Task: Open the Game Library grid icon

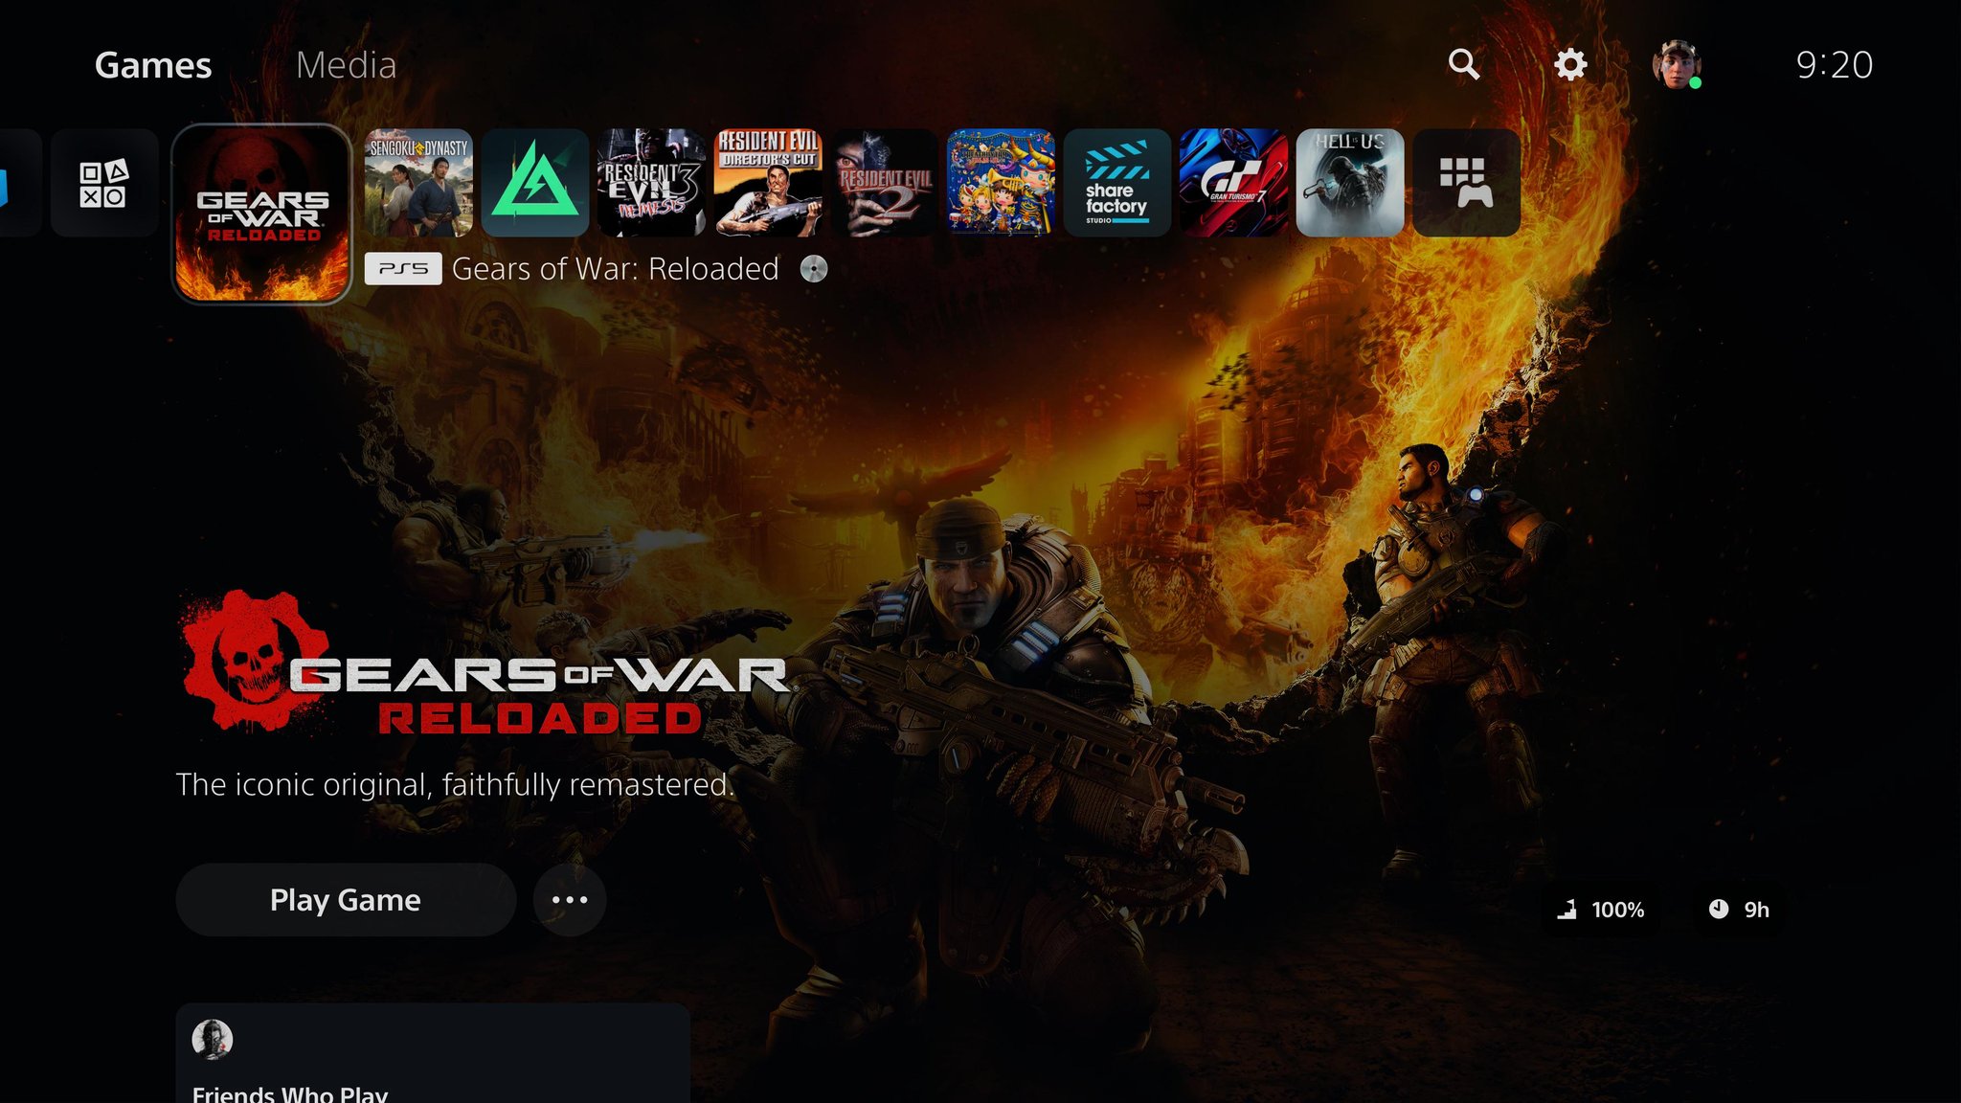Action: [1466, 183]
